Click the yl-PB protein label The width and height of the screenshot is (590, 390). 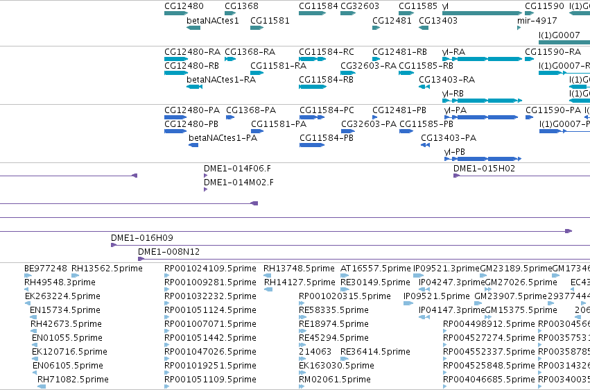[455, 152]
